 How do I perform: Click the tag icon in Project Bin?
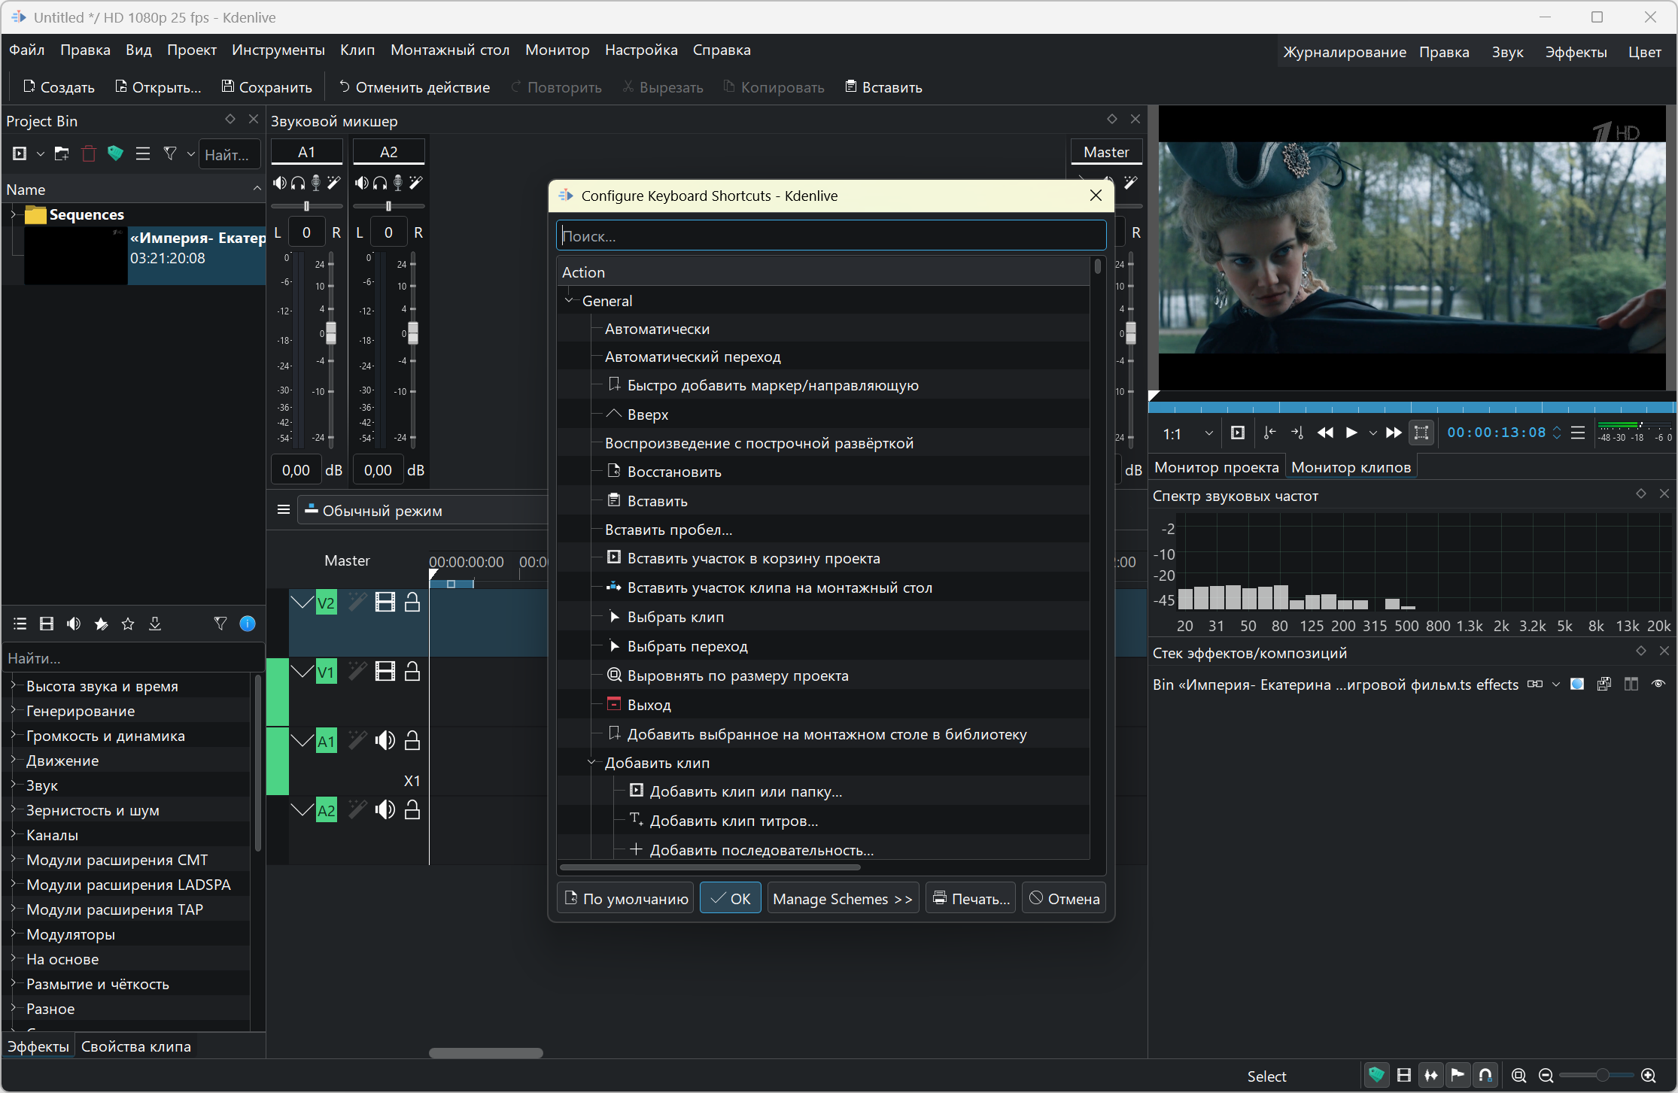(115, 154)
